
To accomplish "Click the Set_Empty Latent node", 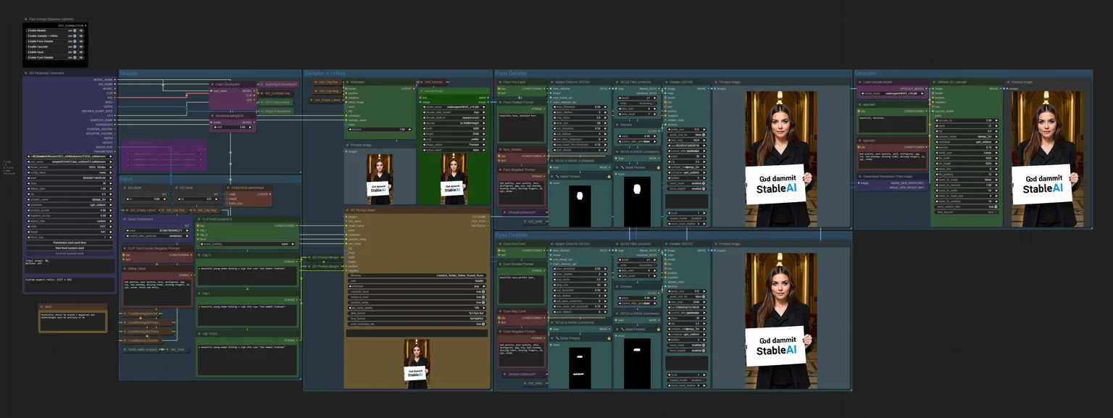I will tap(141, 210).
